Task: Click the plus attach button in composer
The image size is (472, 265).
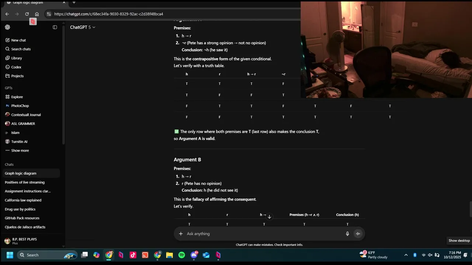Action: pos(181,234)
